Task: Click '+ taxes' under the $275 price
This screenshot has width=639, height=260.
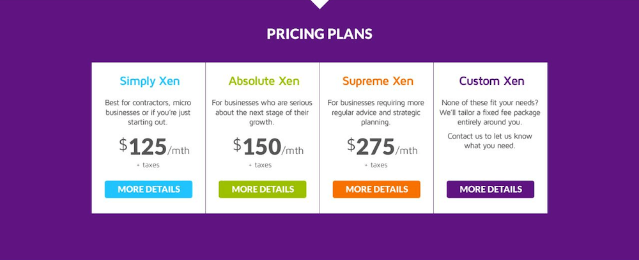Action: coord(376,165)
